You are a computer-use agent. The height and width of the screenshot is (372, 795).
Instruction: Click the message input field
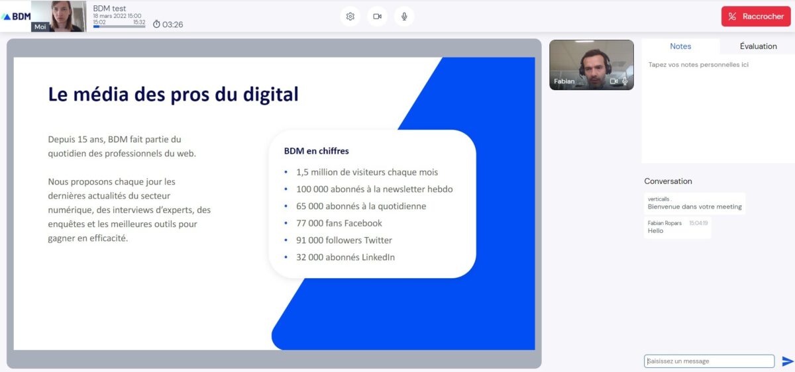(x=709, y=361)
